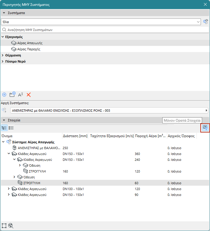Expand the Πόσιμο Νερό group
The width and height of the screenshot is (210, 231).
tap(3, 61)
